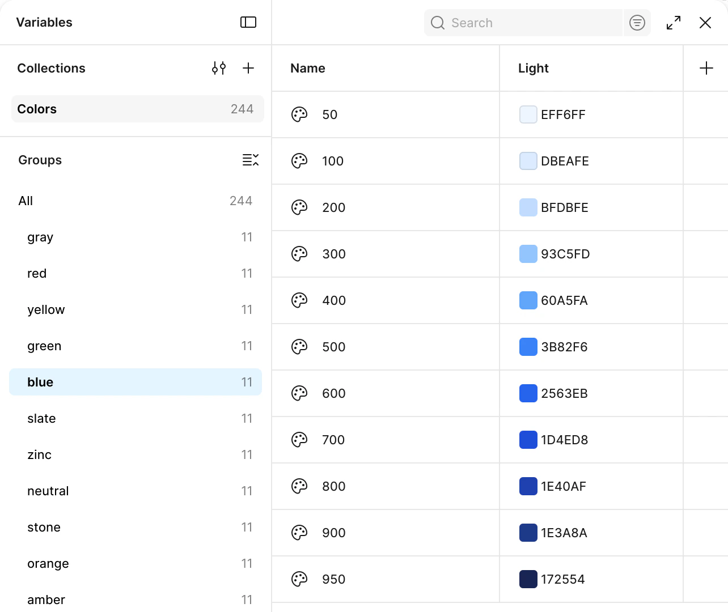Click variable name 50

pyautogui.click(x=330, y=114)
